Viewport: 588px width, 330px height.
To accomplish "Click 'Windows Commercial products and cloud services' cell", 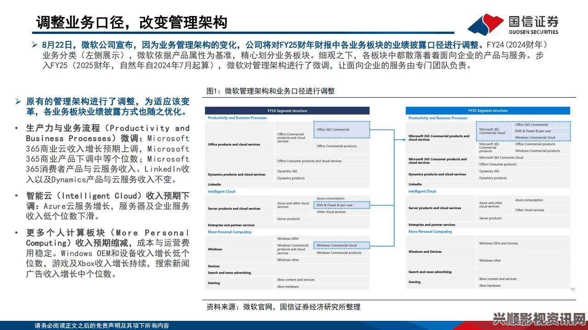I will [x=294, y=249].
